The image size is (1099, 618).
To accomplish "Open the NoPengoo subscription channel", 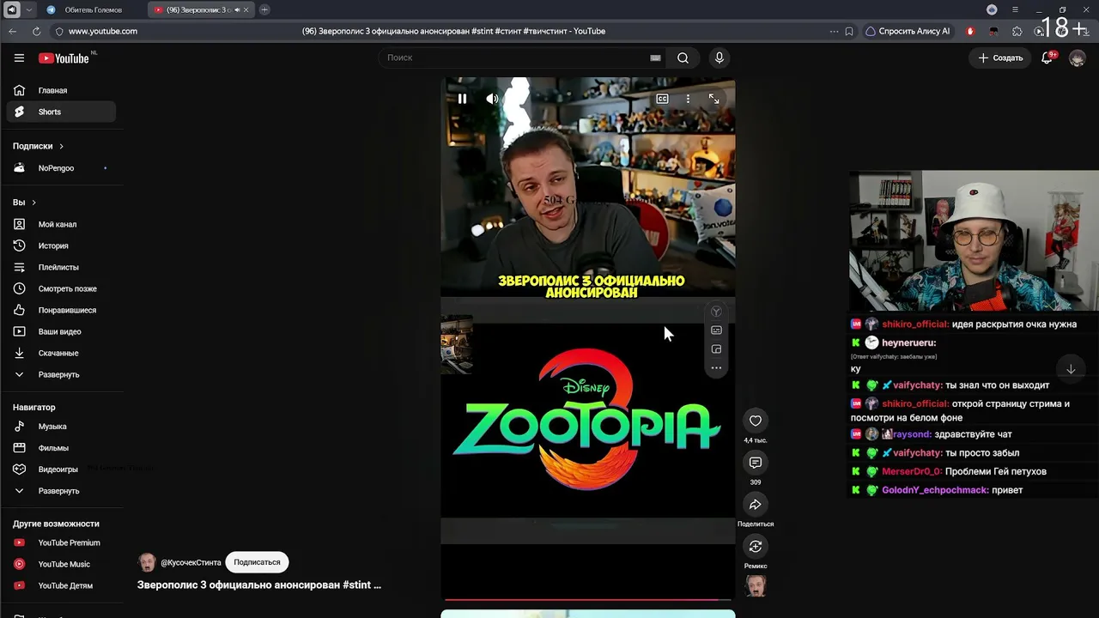I will click(x=60, y=168).
